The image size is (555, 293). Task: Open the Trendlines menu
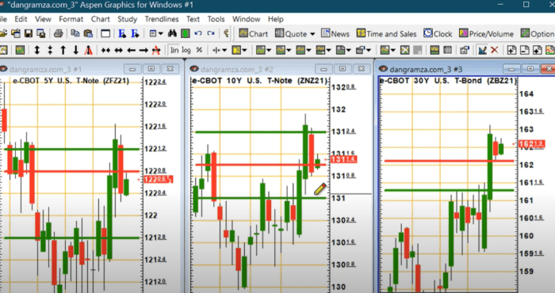[162, 19]
